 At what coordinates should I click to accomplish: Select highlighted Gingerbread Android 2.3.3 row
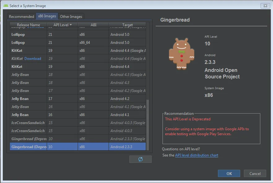click(78, 147)
